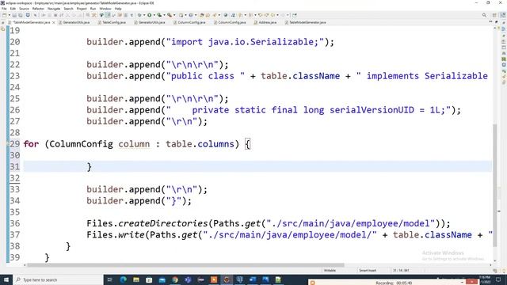Click the pin editor toolbar icon
This screenshot has height=285, width=507.
[295, 15]
